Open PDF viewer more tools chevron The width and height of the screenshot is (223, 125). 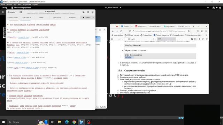coord(207,39)
